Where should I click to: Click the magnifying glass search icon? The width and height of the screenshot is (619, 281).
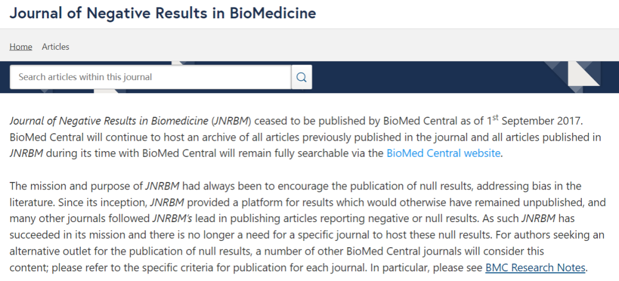[x=301, y=77]
